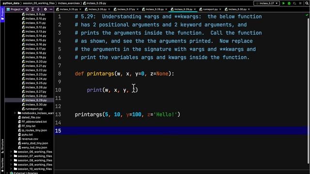The image size is (310, 174).
Task: Collapse all items in Project panel
Action: tap(38, 9)
